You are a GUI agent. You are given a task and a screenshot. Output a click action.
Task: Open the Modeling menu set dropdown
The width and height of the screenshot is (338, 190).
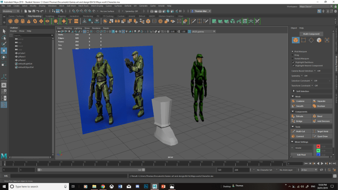11,11
